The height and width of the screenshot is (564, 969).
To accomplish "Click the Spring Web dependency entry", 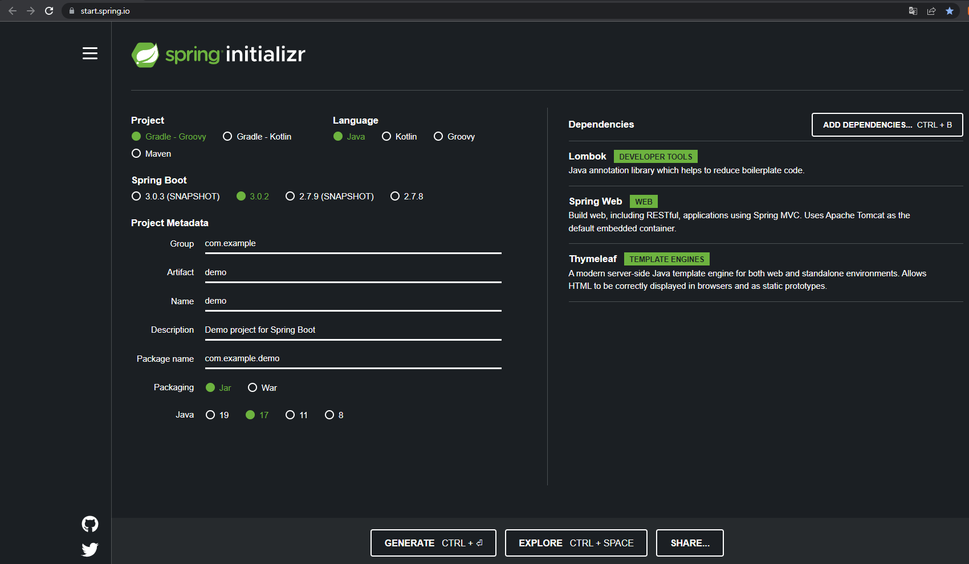I will [x=766, y=215].
